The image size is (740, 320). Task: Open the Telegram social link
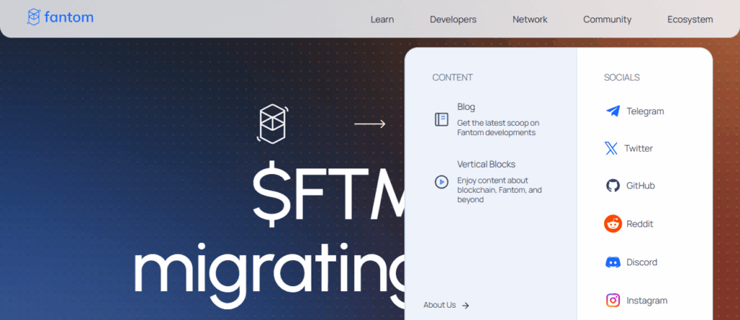tap(645, 111)
